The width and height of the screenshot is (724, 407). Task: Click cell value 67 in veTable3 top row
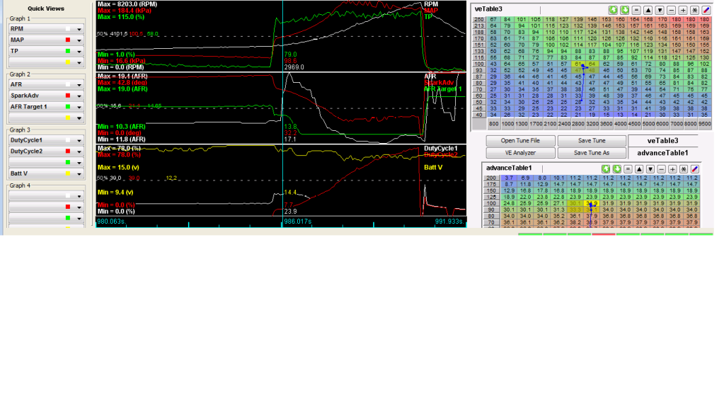[x=493, y=19]
